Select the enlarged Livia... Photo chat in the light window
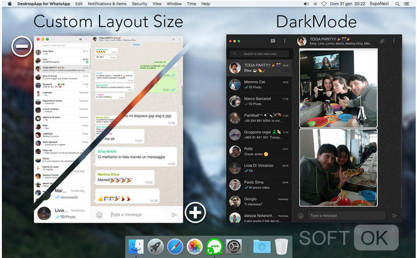 tap(62, 213)
